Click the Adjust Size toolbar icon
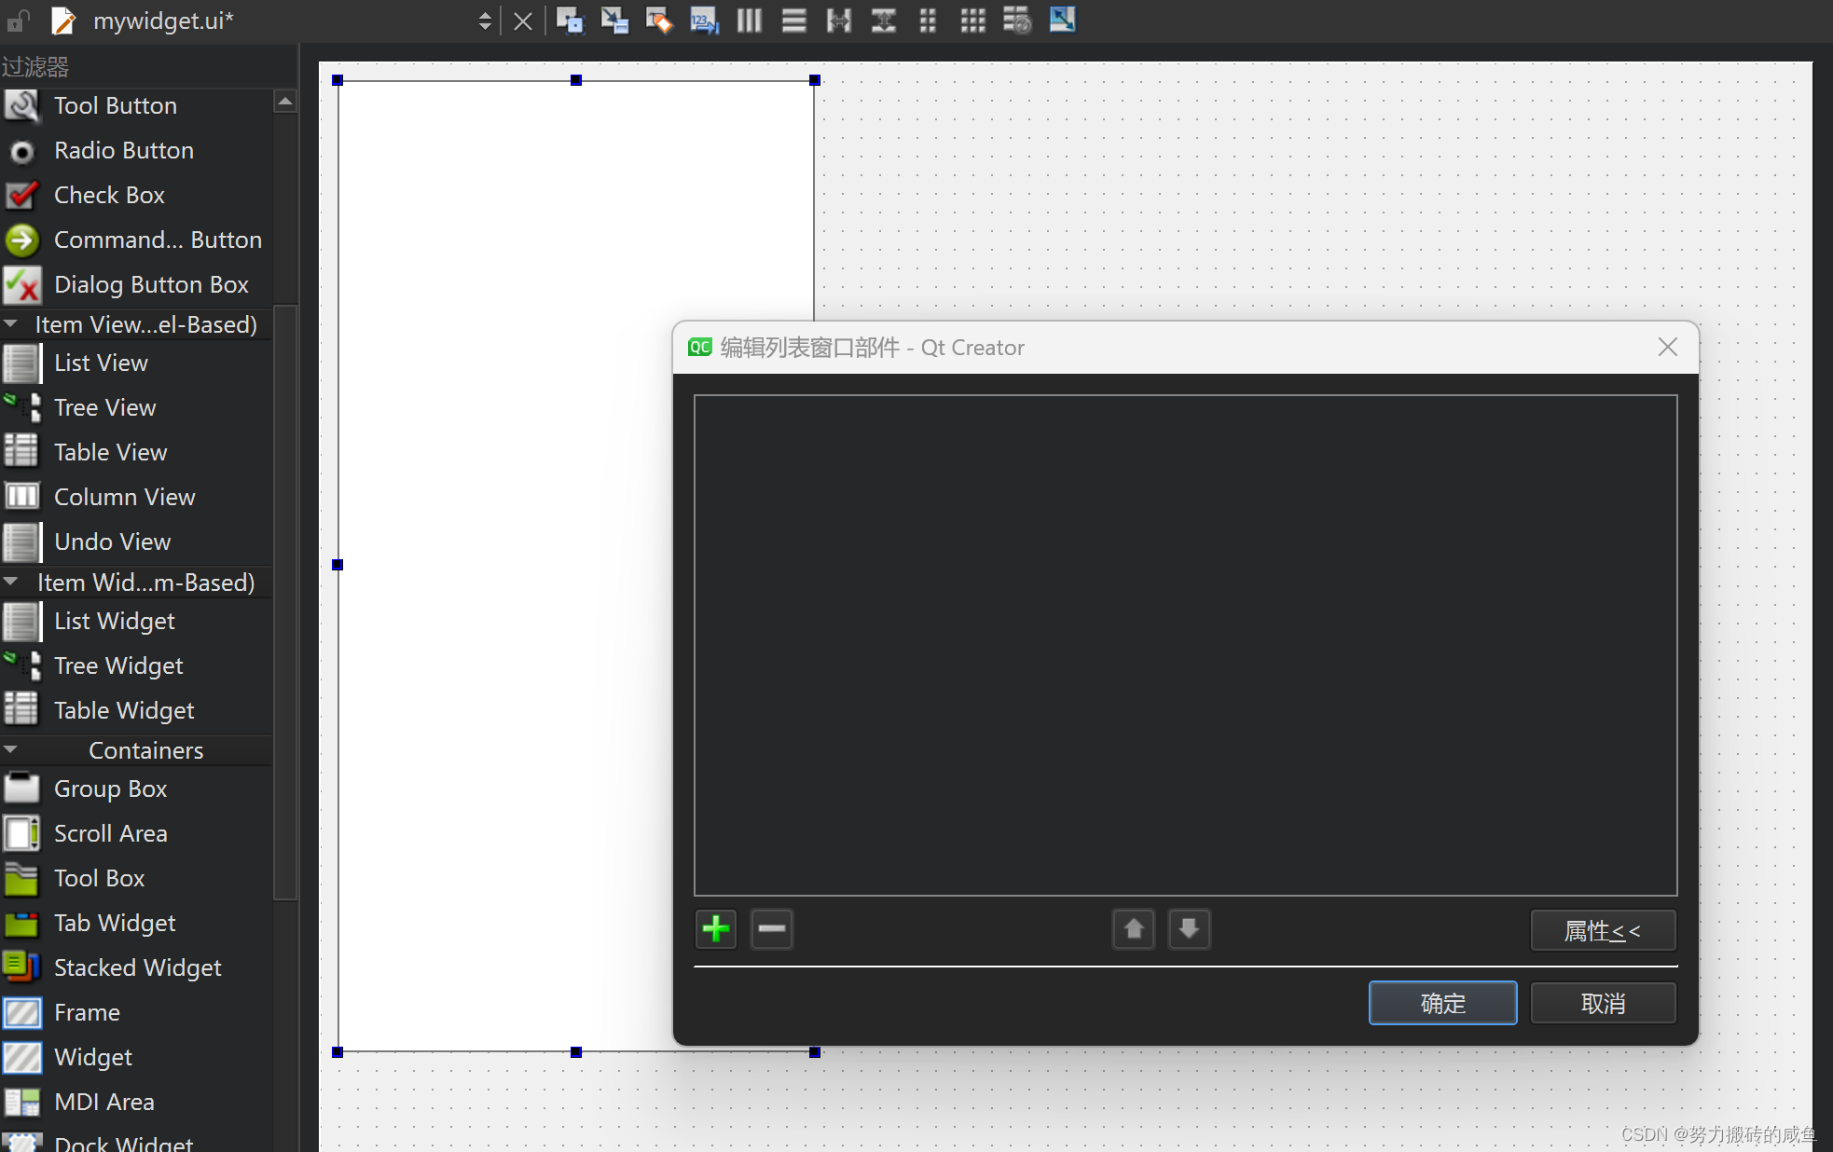This screenshot has height=1152, width=1833. pyautogui.click(x=1062, y=20)
